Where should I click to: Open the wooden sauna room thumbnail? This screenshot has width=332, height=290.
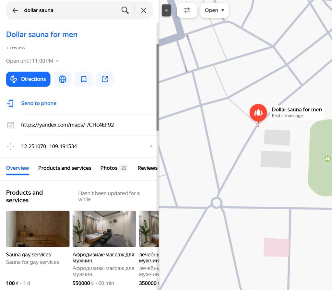(38, 229)
